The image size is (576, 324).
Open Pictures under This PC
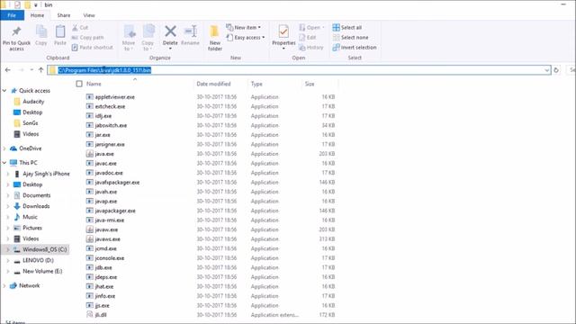(x=28, y=228)
